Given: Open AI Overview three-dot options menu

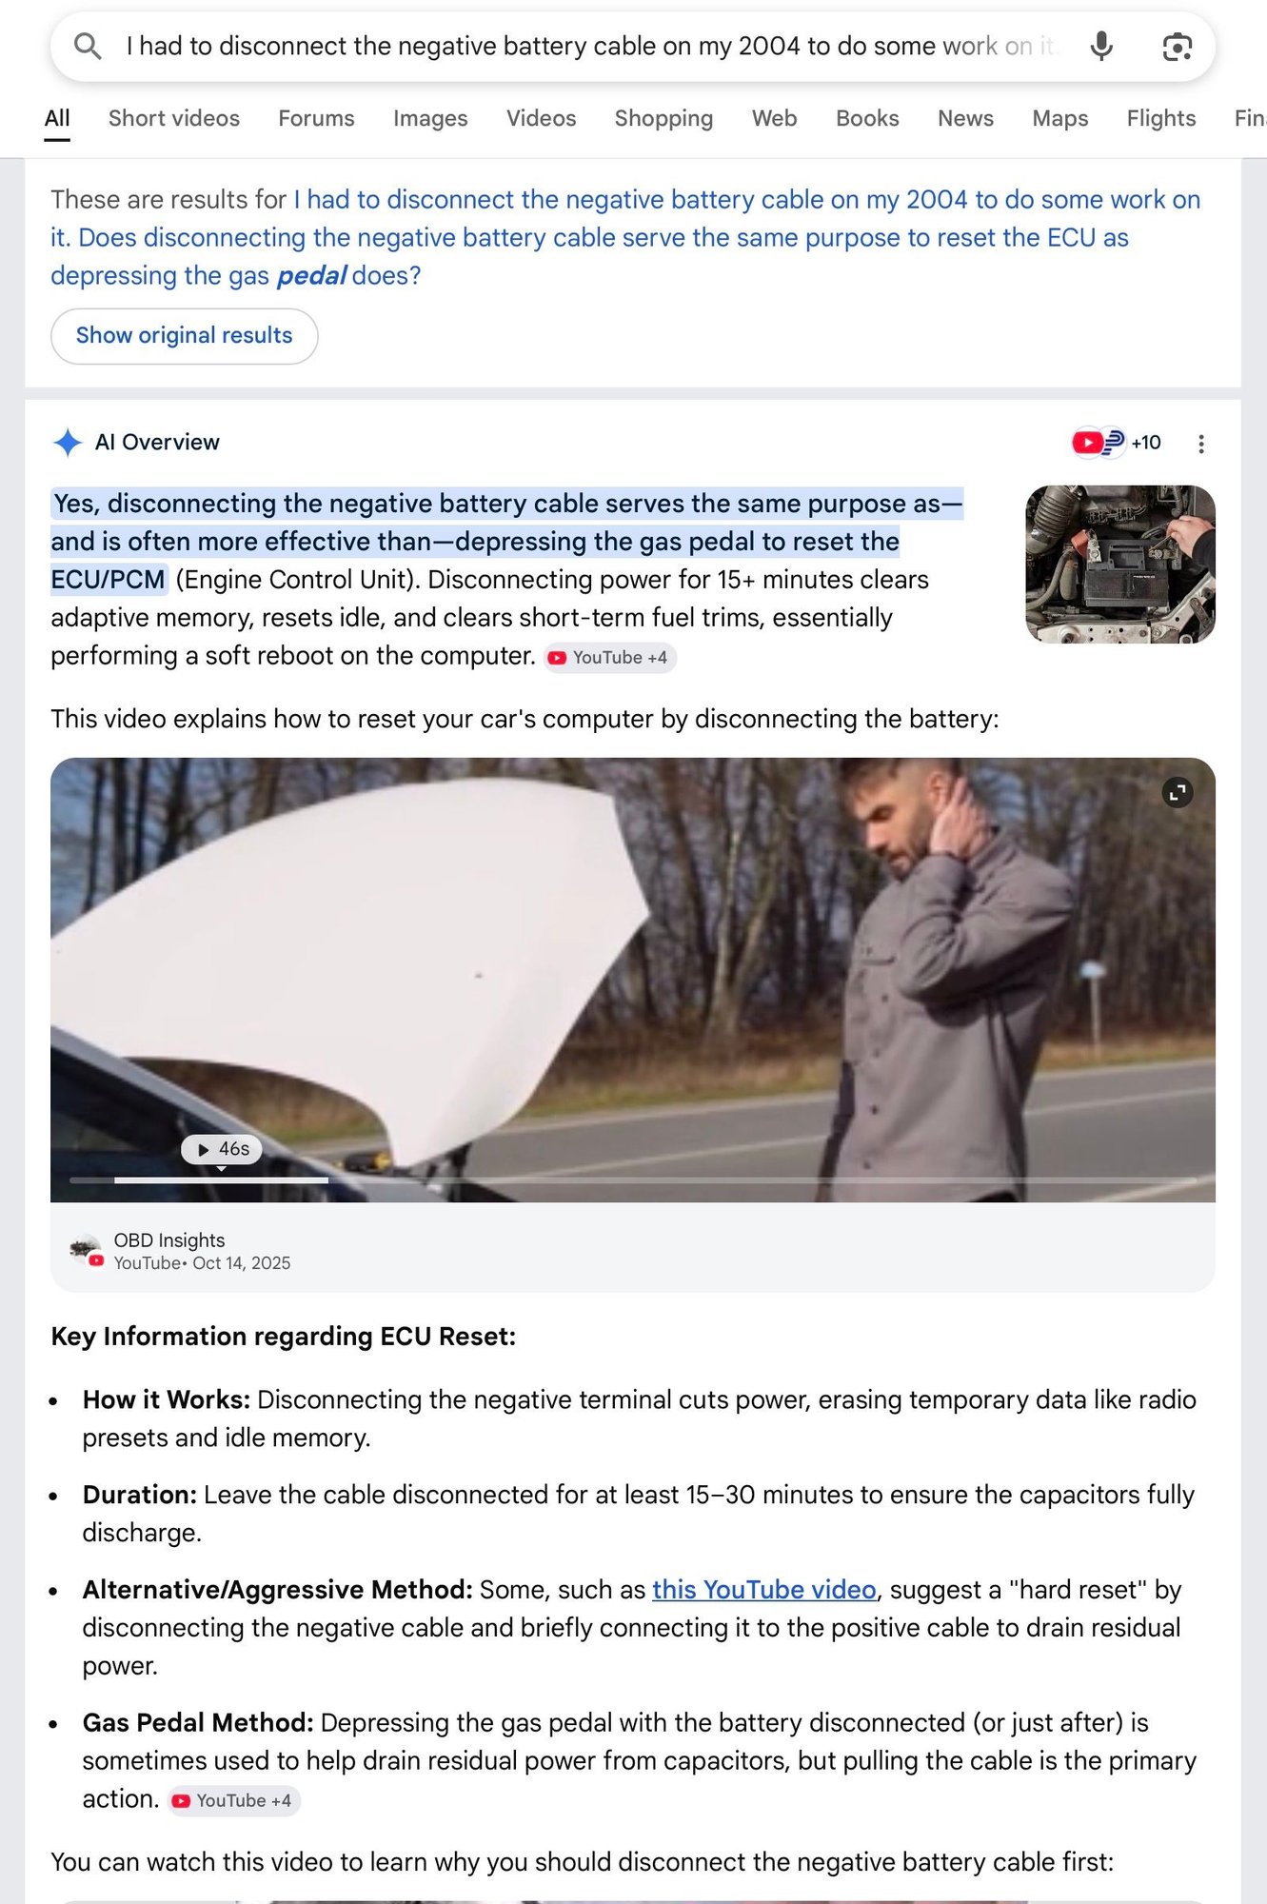Looking at the screenshot, I should pyautogui.click(x=1201, y=444).
